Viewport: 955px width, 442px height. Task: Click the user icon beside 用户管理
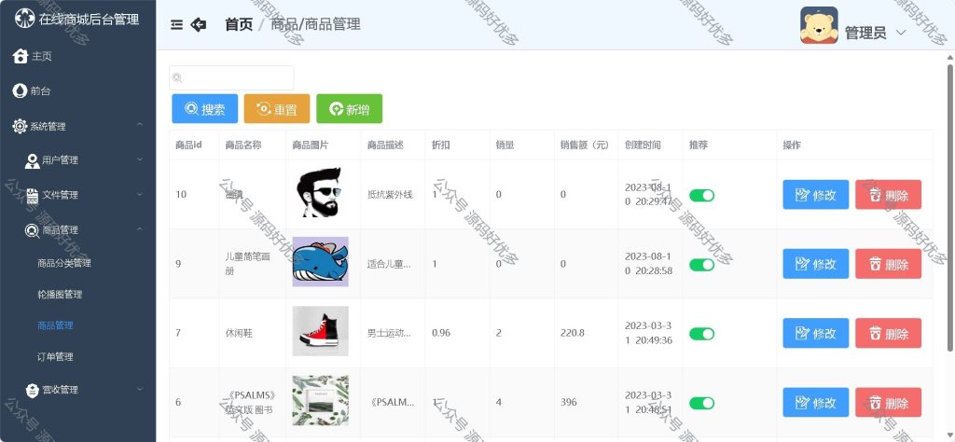(x=33, y=160)
